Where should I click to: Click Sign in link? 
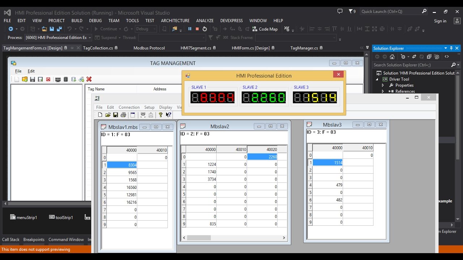tap(440, 21)
